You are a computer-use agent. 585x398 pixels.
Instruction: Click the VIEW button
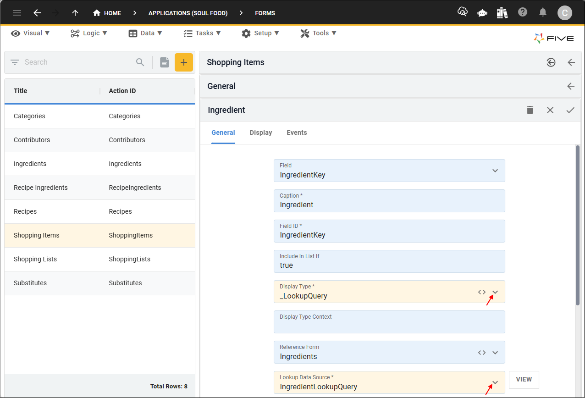coord(524,380)
